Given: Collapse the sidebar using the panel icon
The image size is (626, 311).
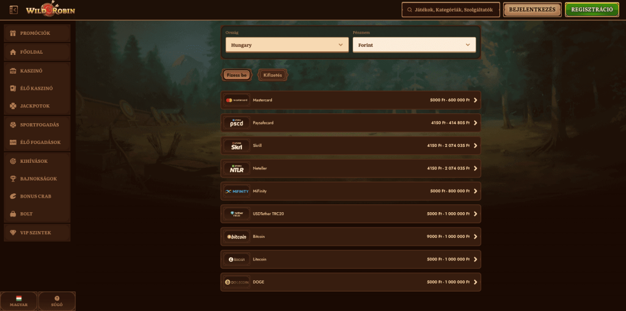Looking at the screenshot, I should pyautogui.click(x=13, y=10).
